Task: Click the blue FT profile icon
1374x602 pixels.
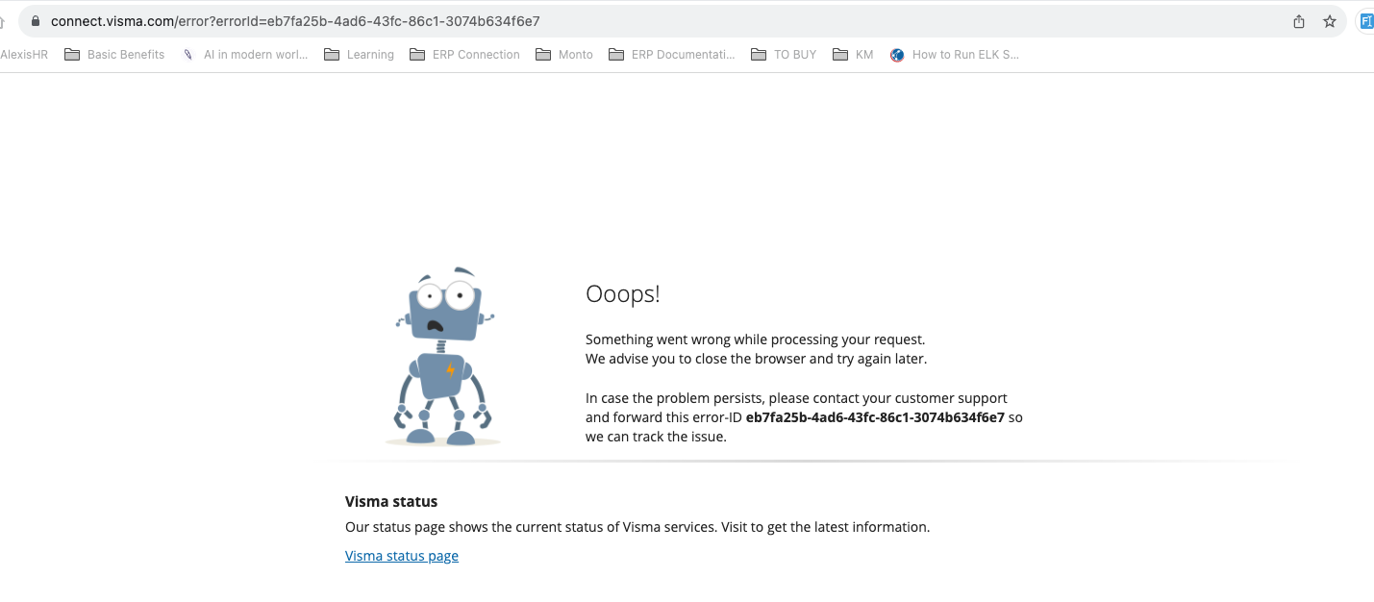Action: click(x=1365, y=20)
